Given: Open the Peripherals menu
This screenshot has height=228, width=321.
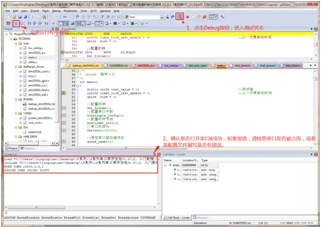Looking at the screenshot, I should click(x=70, y=11).
